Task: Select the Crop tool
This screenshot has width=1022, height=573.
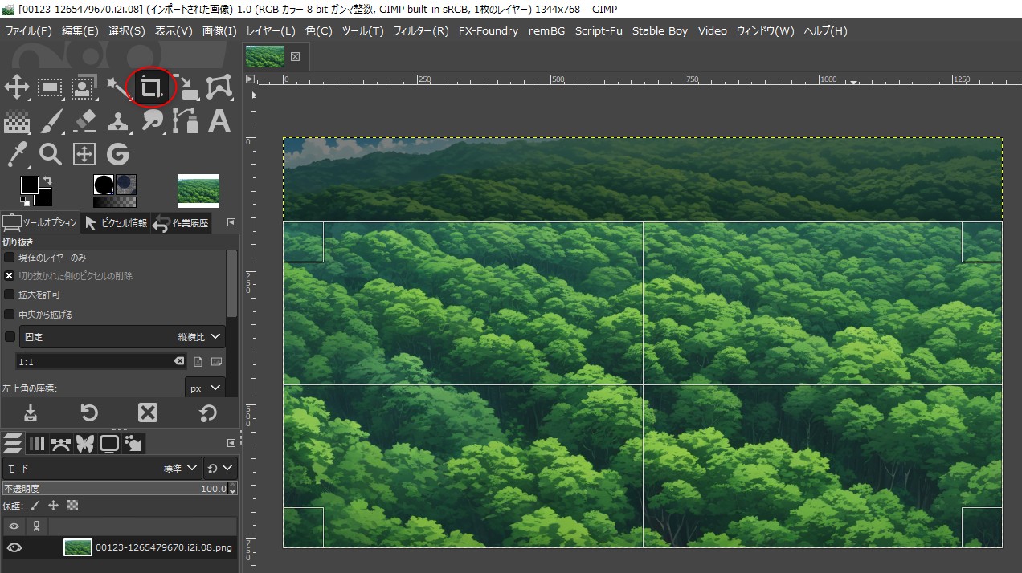Action: pos(151,87)
